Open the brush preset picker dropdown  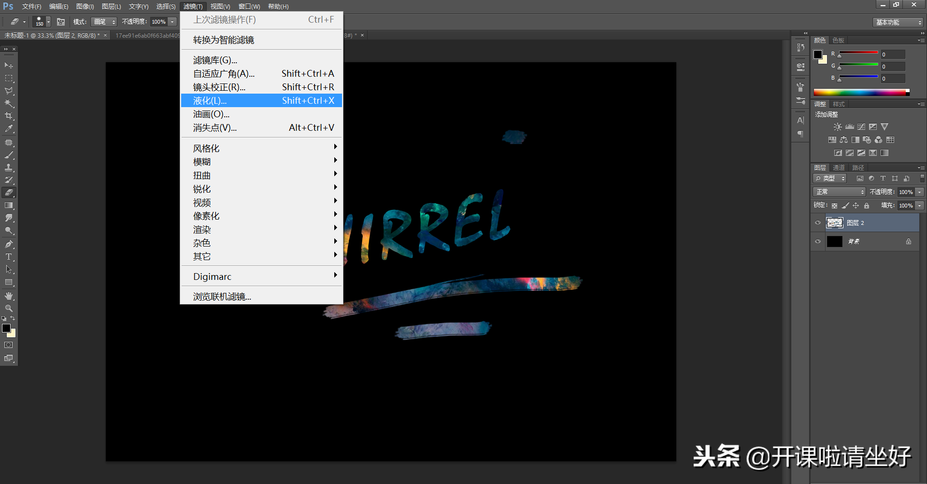pos(48,22)
